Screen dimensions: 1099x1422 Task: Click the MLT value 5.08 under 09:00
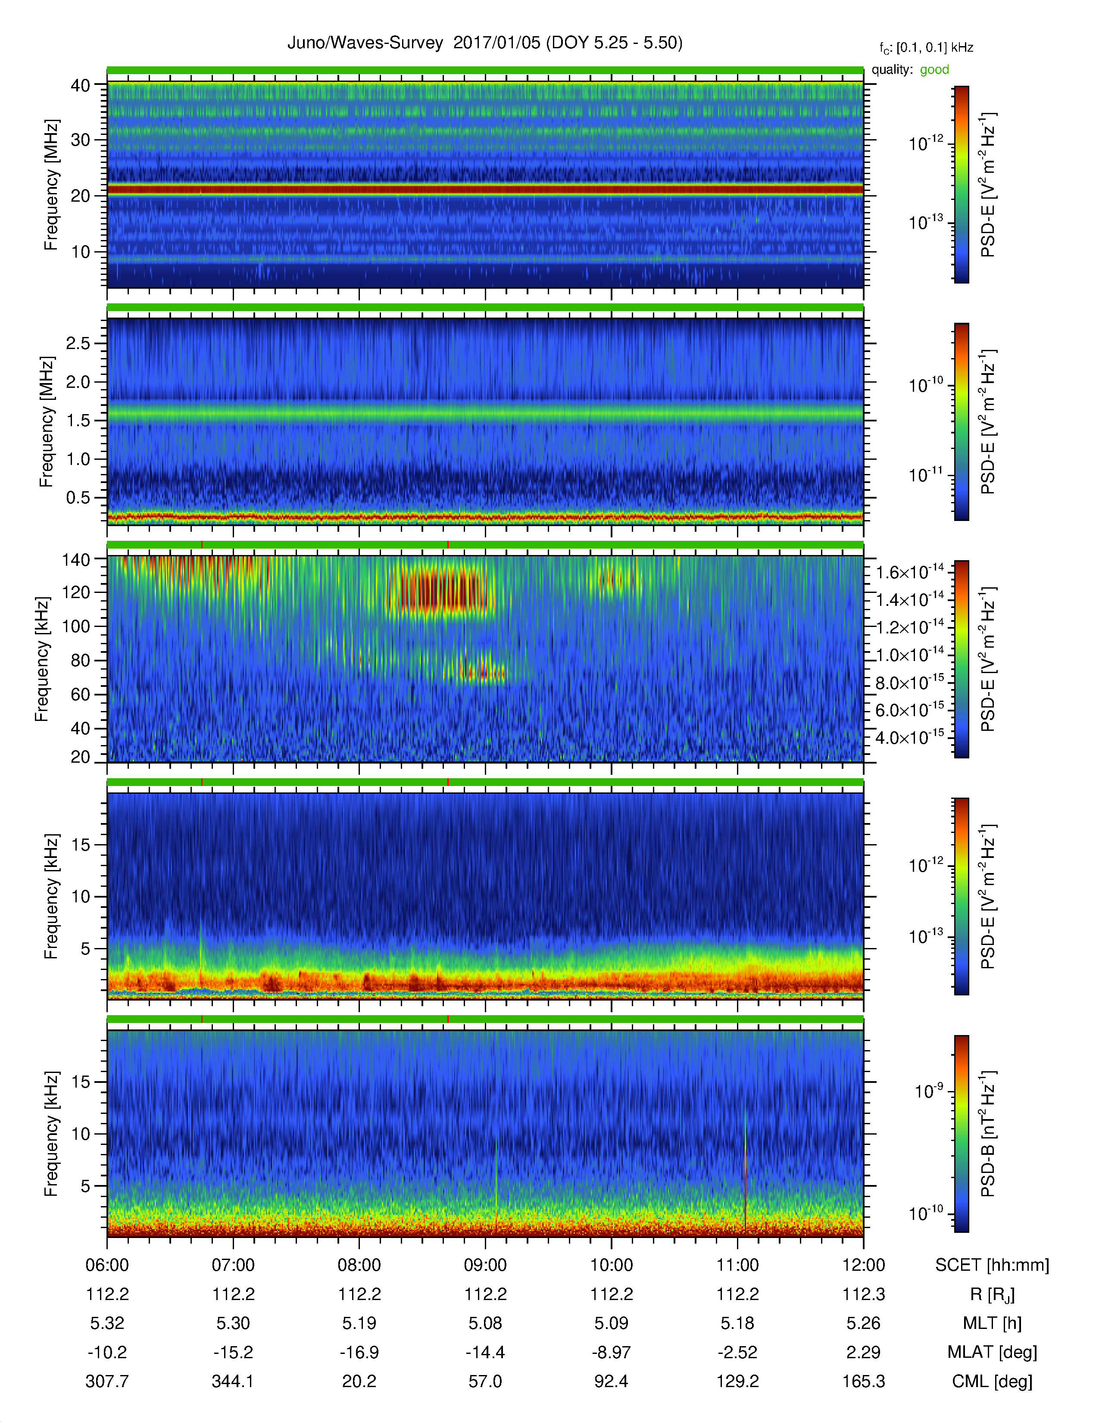(485, 1323)
